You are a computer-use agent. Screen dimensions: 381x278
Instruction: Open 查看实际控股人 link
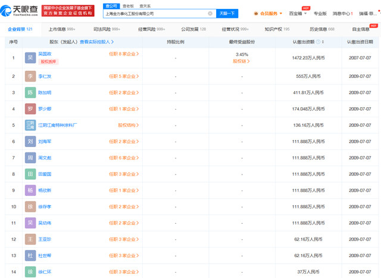click(96, 42)
